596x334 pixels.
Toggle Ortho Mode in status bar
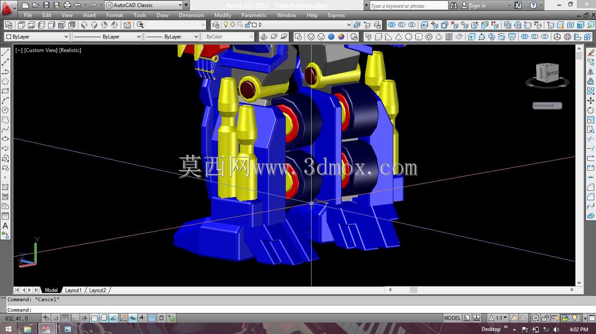click(75, 318)
